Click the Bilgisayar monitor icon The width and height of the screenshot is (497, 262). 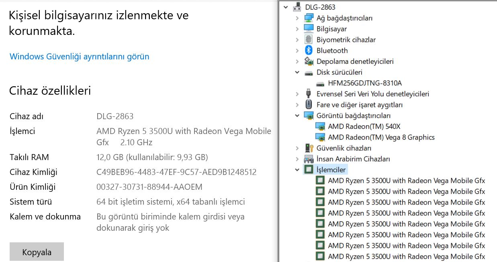(309, 28)
